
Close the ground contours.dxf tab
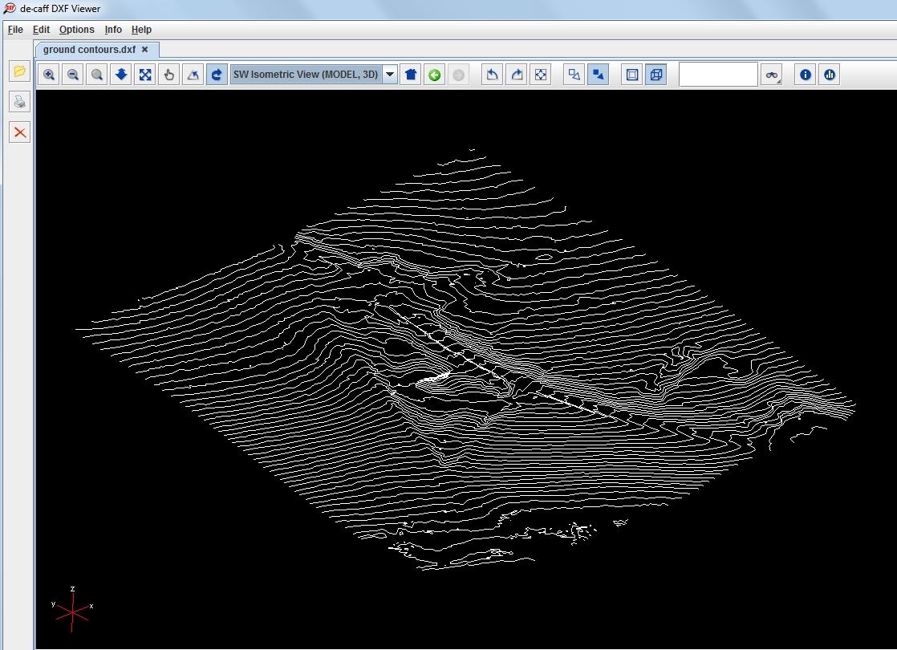click(x=144, y=50)
